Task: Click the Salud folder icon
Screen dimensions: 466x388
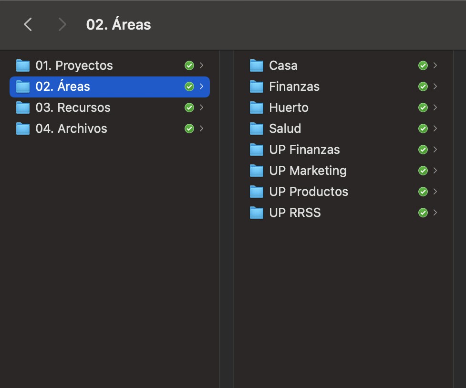Action: pos(257,129)
